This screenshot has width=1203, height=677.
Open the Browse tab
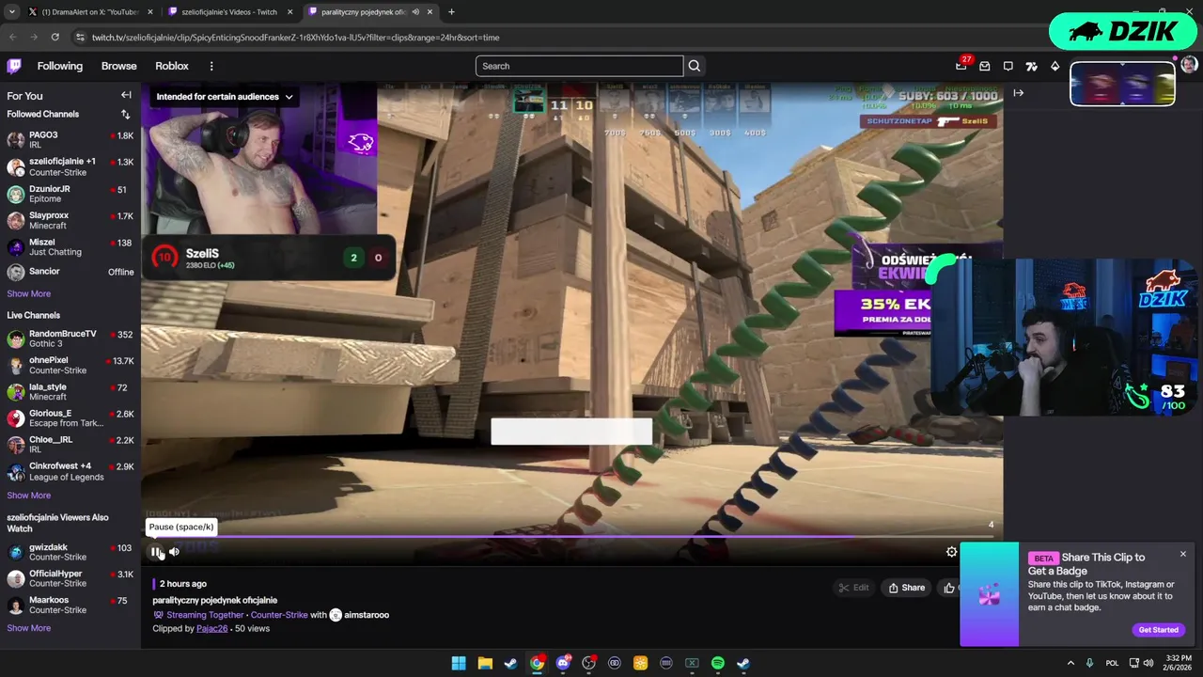(x=119, y=66)
